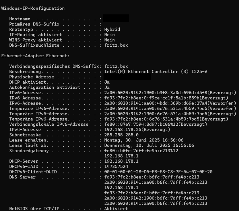Click the Intel(R) Ethernet Controller I225-V text

tap(156, 71)
